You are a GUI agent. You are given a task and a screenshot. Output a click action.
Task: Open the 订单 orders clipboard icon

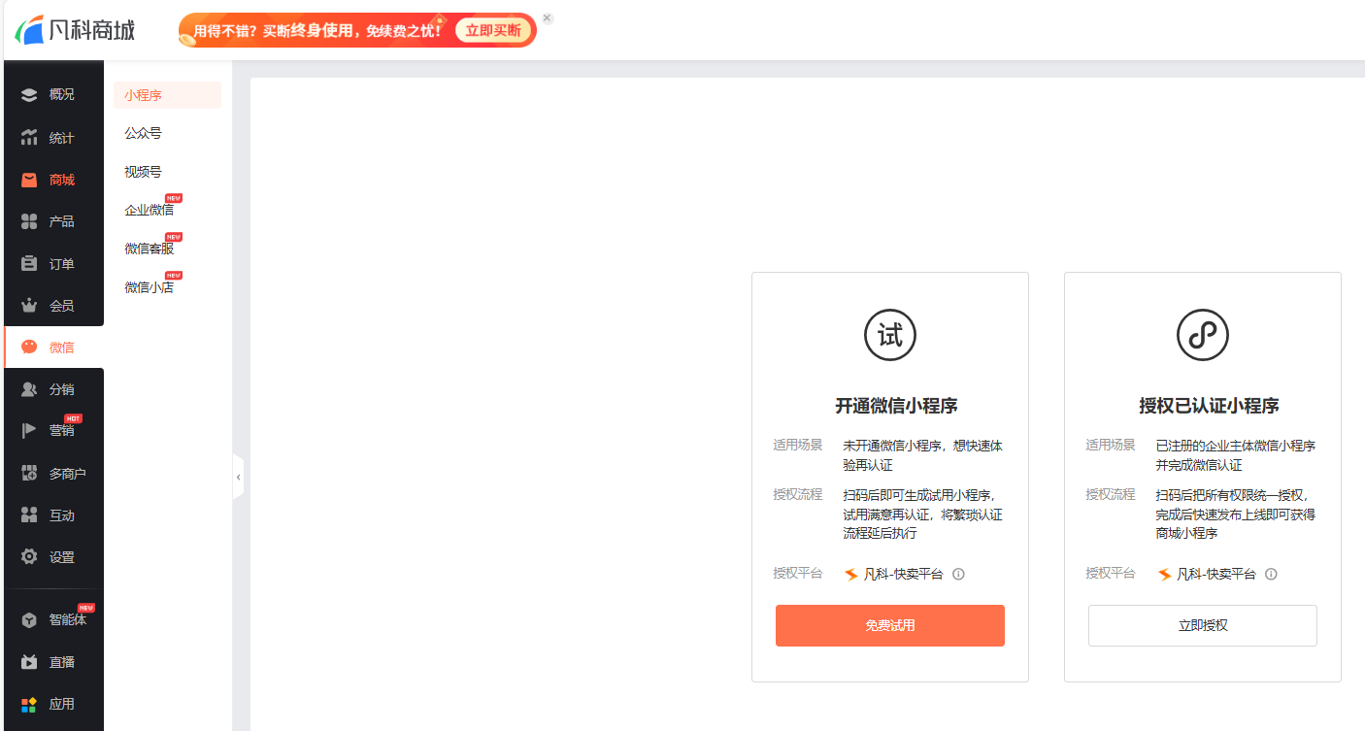29,264
